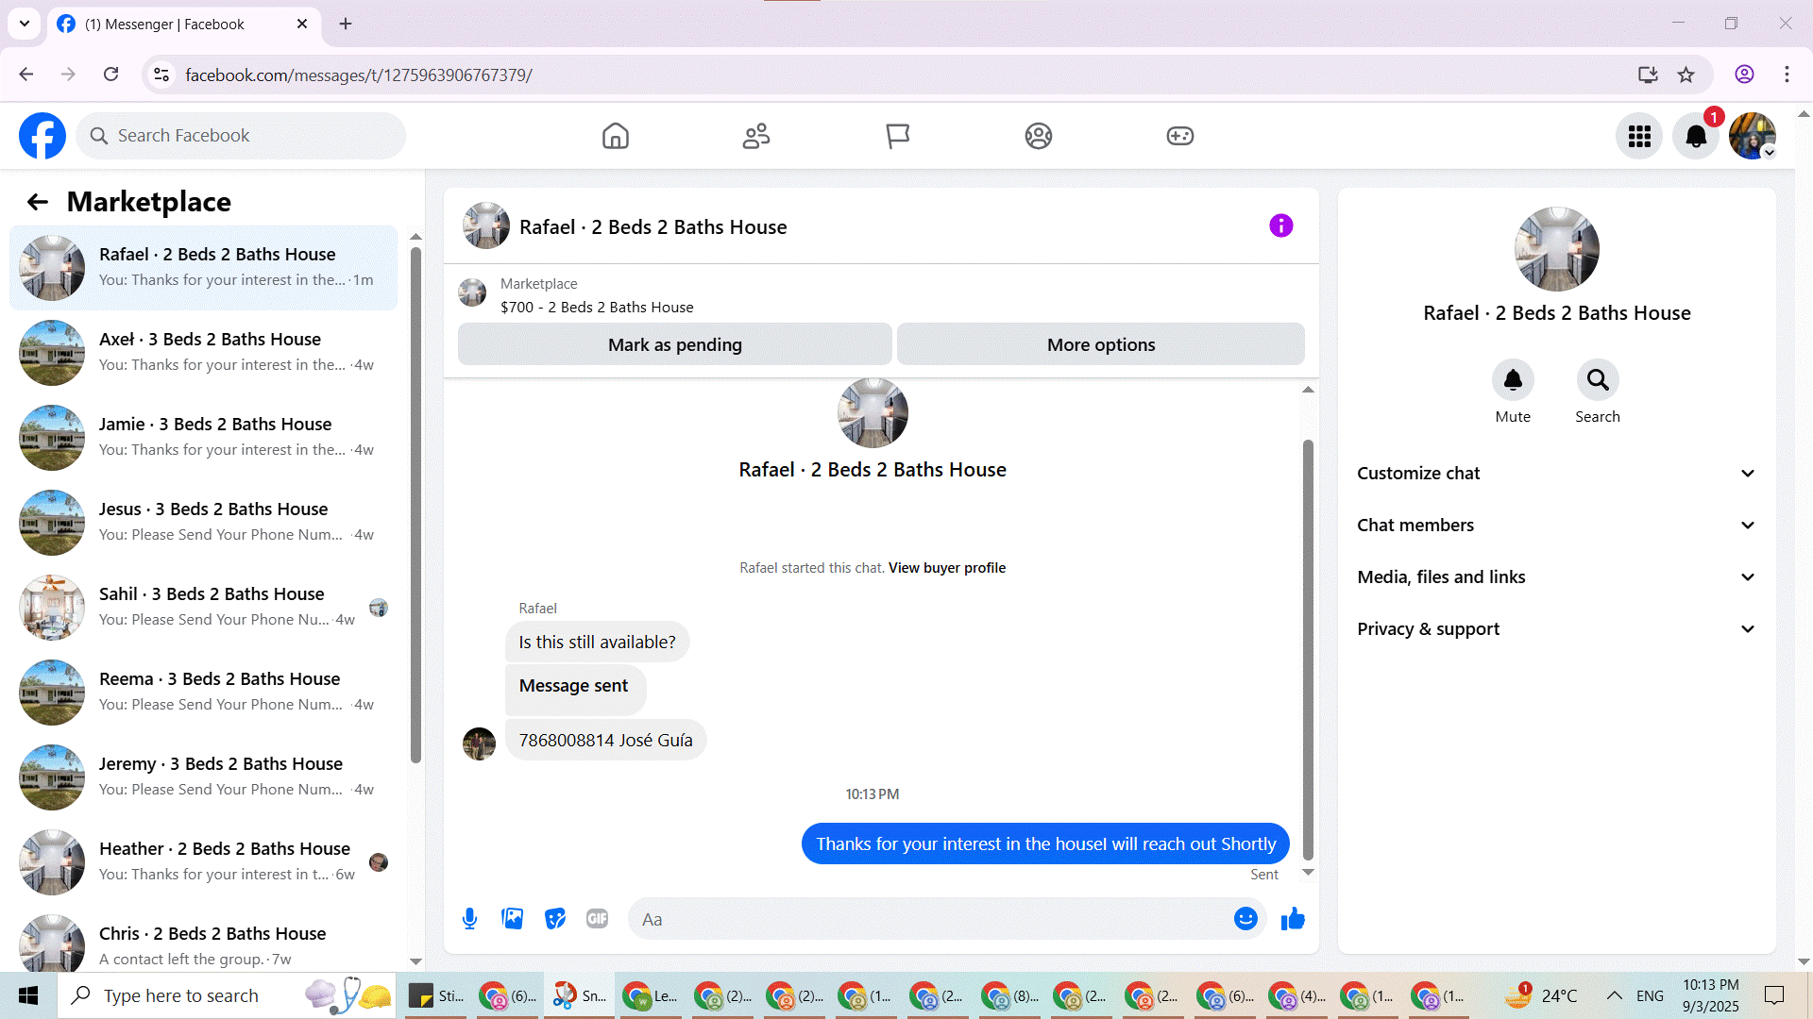Click the install app icon in address bar

(x=1648, y=75)
